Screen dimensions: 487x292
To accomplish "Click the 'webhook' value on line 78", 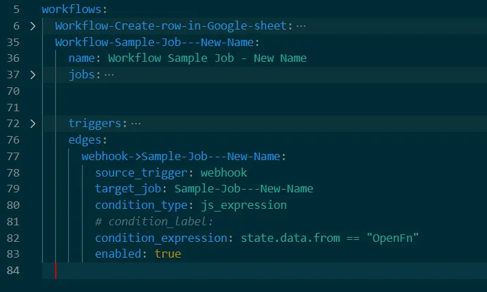I will [224, 173].
